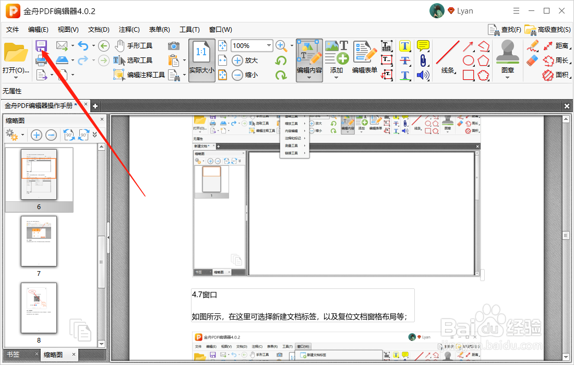
Task: Rotate view clockwise with green arrow
Action: tap(281, 75)
